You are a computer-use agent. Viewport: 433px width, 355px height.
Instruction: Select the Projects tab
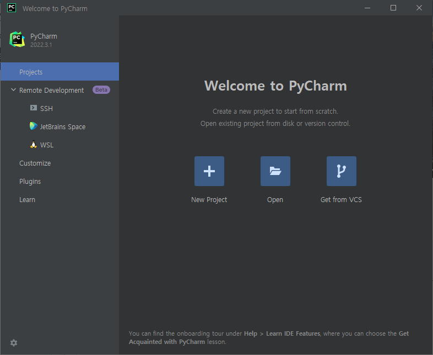pos(59,72)
